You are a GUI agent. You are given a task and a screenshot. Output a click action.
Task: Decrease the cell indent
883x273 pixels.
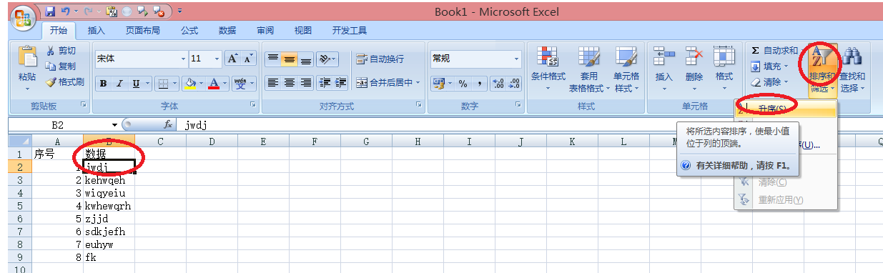point(324,82)
